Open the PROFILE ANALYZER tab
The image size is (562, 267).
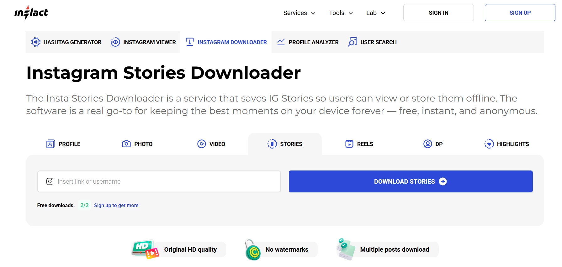click(x=308, y=42)
